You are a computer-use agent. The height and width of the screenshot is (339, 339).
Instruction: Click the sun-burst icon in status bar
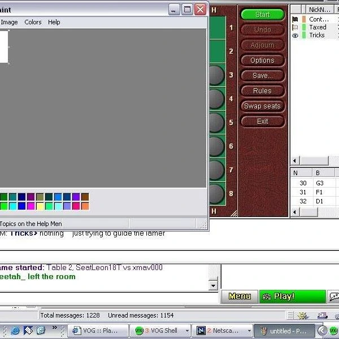tap(303, 315)
